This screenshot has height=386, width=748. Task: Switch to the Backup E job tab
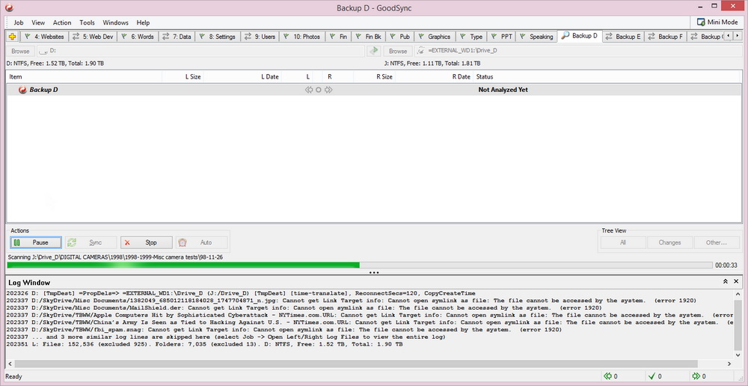tap(624, 37)
